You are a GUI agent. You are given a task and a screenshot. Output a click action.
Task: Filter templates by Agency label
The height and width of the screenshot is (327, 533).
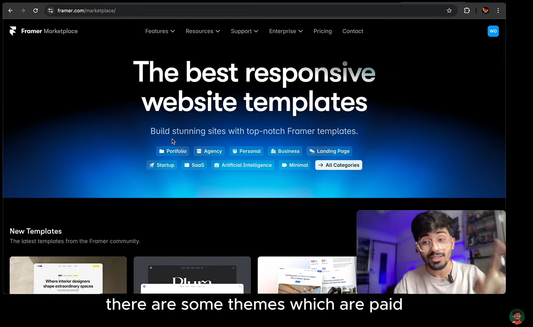pos(213,151)
